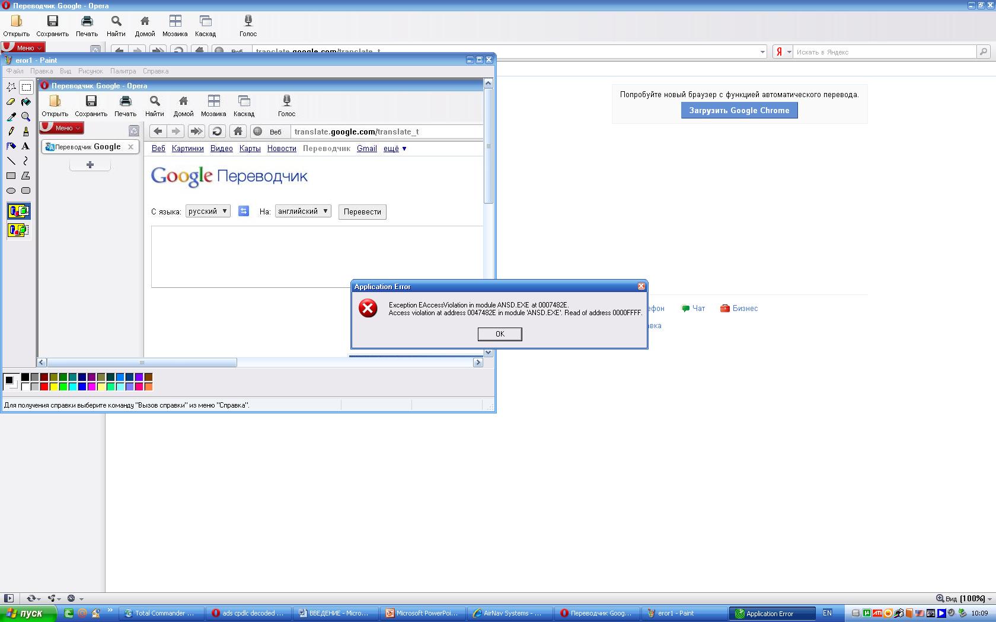Select the Free-form select tool in Paint

click(11, 87)
